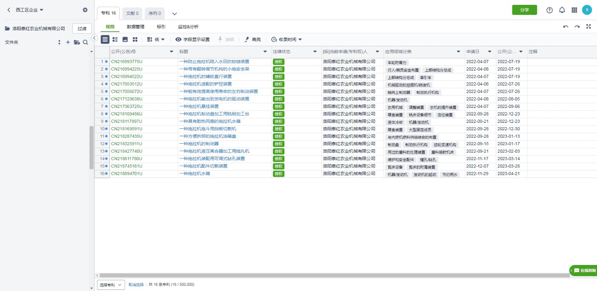Open the help question mark icon
This screenshot has height=291, width=597.
[549, 10]
